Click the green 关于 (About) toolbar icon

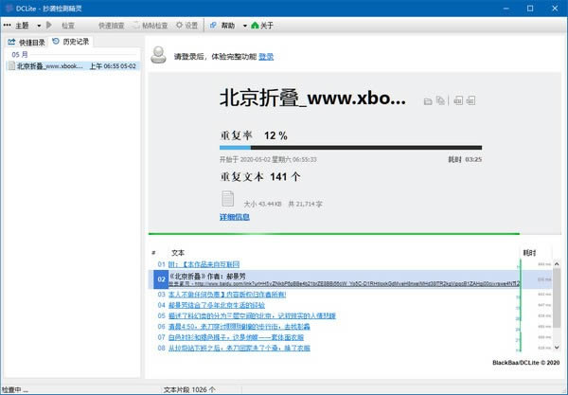[x=256, y=25]
